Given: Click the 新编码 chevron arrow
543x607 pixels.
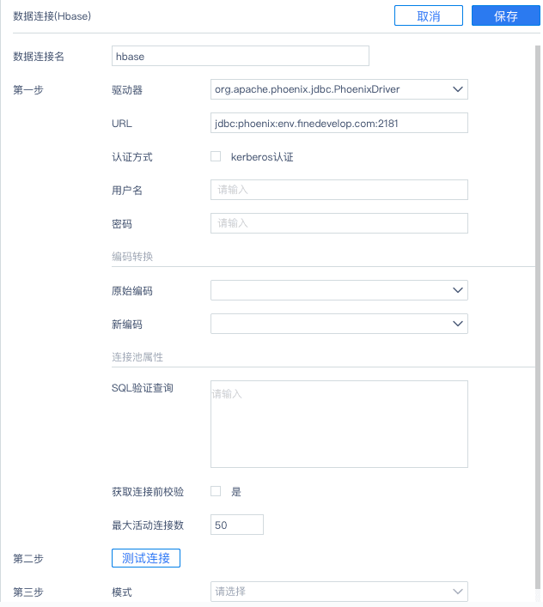Looking at the screenshot, I should click(x=457, y=324).
